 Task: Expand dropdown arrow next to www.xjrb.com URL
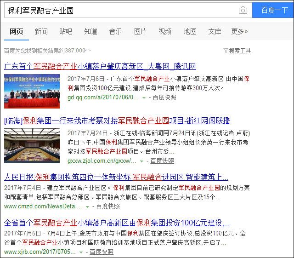coord(81,252)
